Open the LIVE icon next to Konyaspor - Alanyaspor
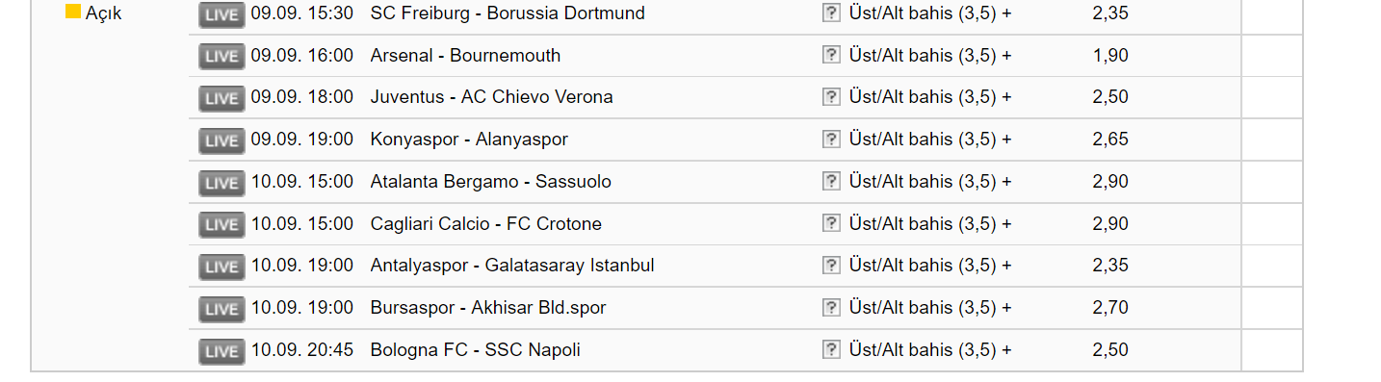 [221, 140]
